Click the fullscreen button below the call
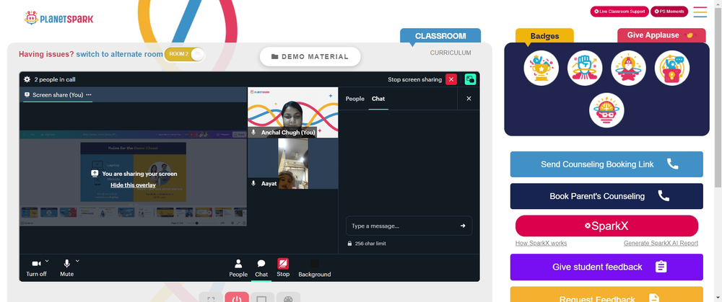The image size is (722, 302). click(x=211, y=298)
